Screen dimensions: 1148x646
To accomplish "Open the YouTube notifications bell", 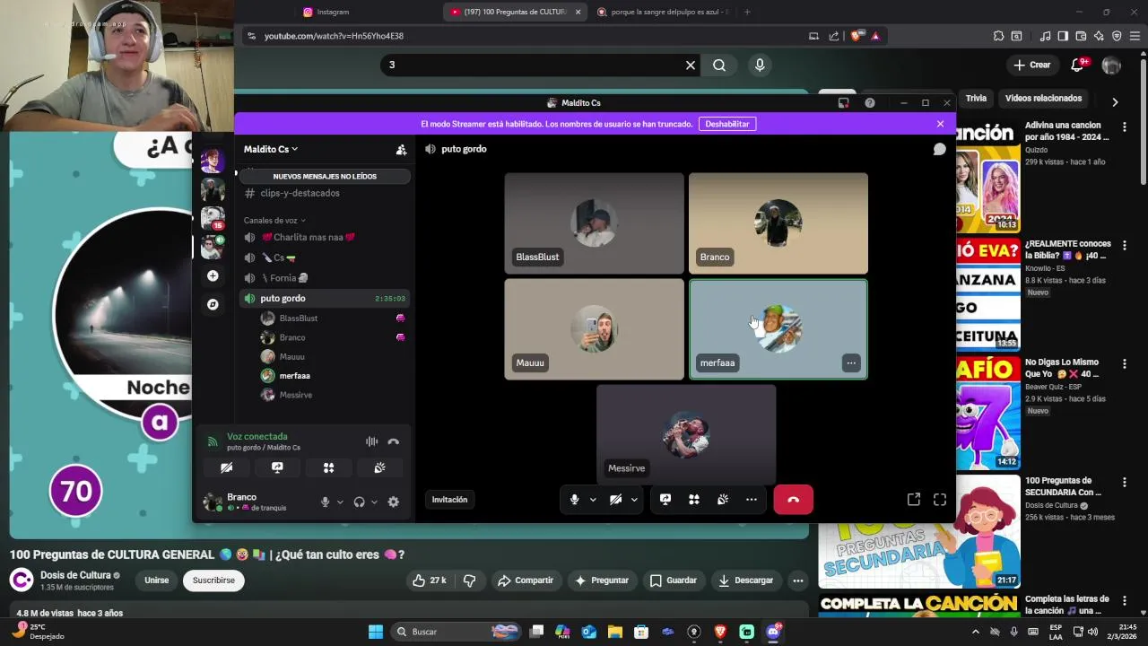I will point(1078,65).
